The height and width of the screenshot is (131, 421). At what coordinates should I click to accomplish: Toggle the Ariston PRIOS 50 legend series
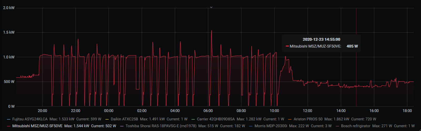point(308,119)
